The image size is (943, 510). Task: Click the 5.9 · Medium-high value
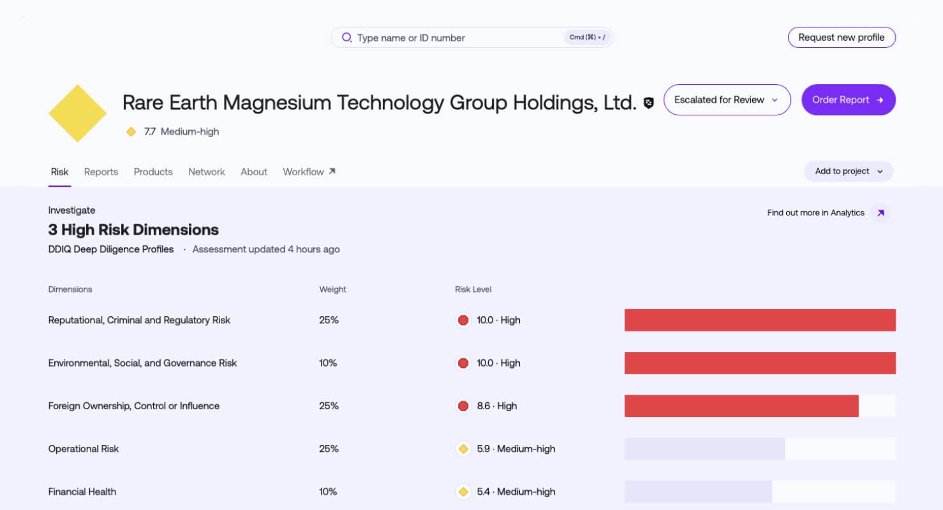coord(516,449)
